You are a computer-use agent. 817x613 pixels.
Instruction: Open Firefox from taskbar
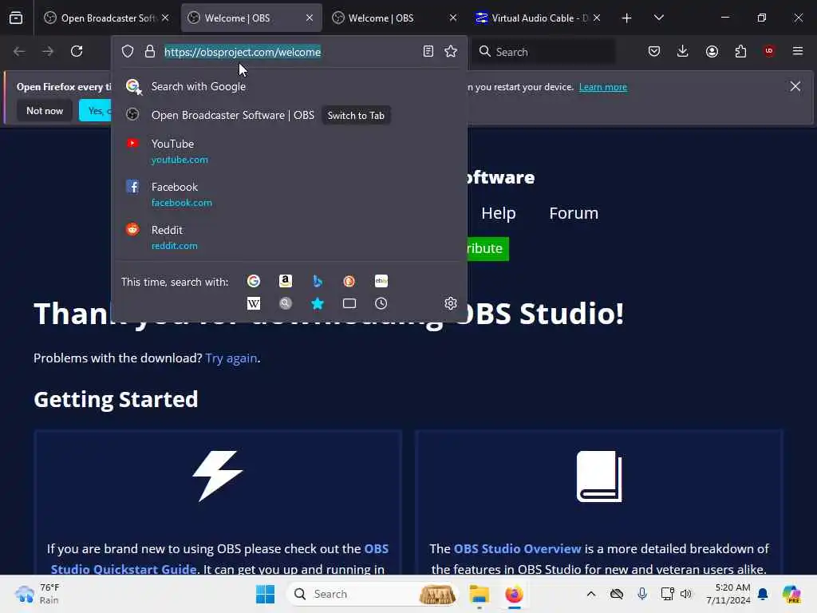click(514, 594)
